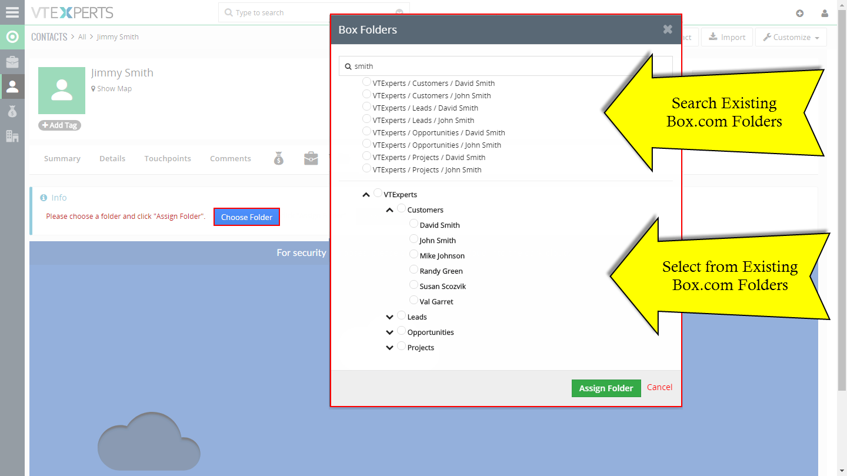Click the Import button
Image resolution: width=847 pixels, height=476 pixels.
[x=727, y=37]
